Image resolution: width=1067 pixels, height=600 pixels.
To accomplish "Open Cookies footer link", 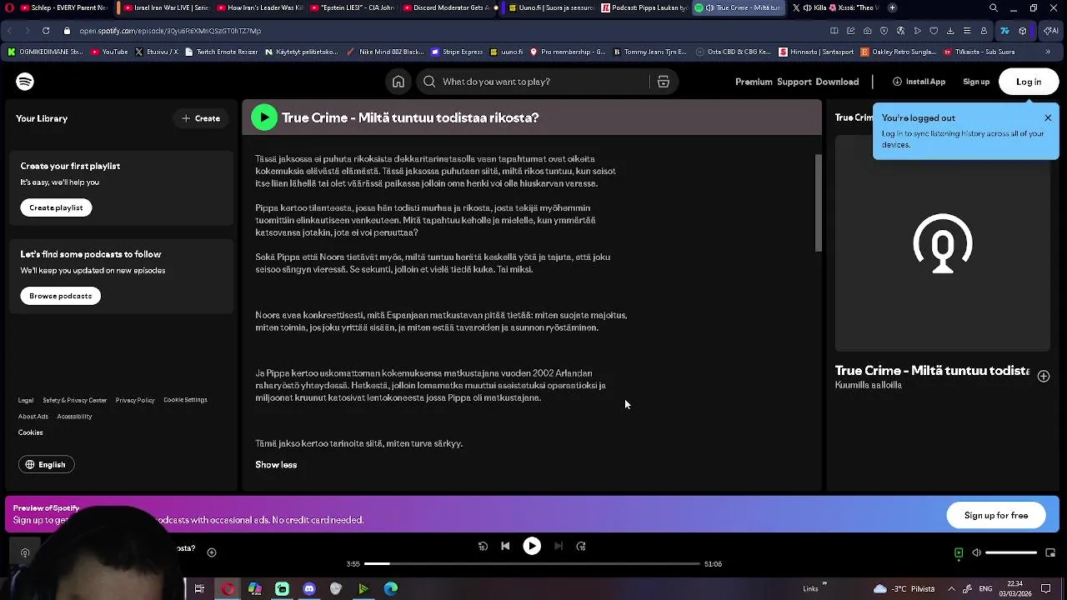I will pyautogui.click(x=31, y=432).
